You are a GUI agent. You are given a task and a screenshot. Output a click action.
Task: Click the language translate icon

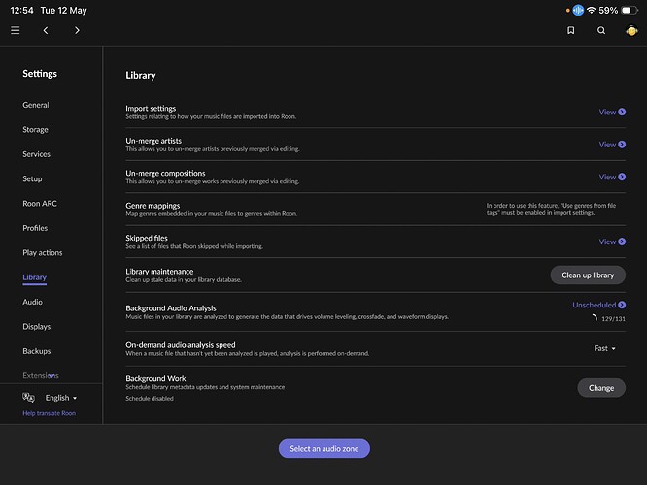[28, 398]
